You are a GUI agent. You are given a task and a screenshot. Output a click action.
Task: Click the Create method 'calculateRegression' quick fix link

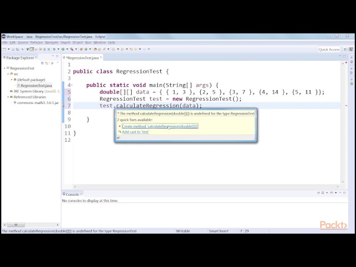(160, 126)
